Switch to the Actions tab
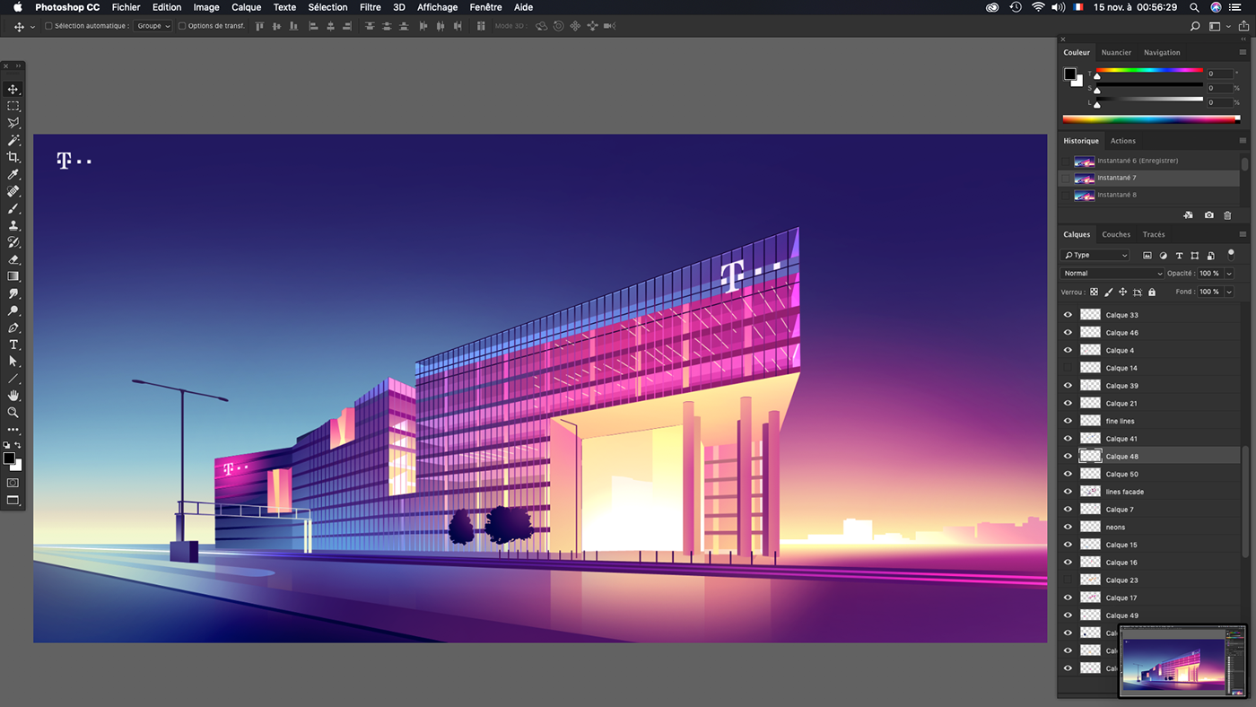1256x707 pixels. click(1123, 141)
